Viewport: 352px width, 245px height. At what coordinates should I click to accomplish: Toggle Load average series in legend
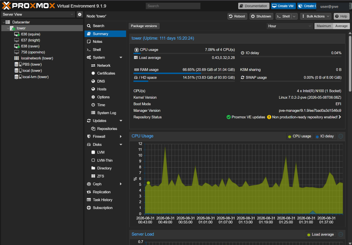click(x=320, y=234)
